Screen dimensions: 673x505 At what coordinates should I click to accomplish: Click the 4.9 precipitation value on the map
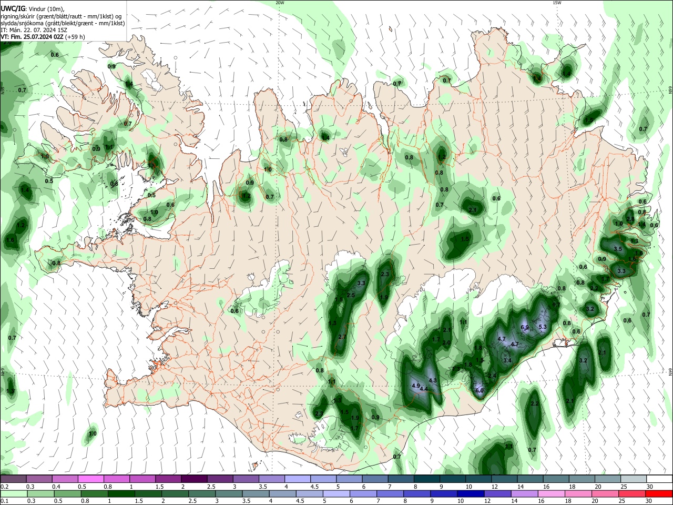tap(415, 386)
